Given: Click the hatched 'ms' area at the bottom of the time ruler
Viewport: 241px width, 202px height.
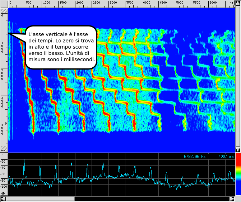Looking at the screenshot, I should 4,149.
